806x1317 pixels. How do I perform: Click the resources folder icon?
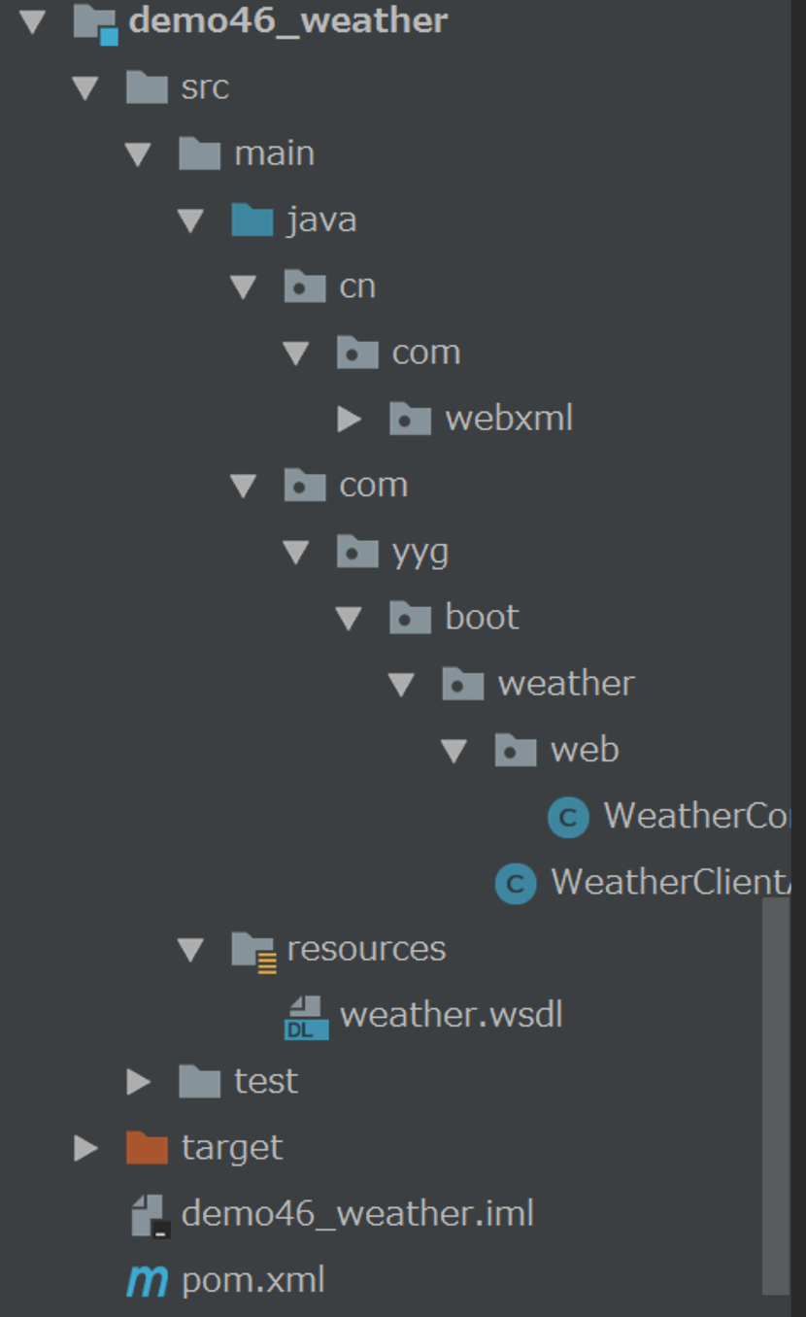[254, 950]
